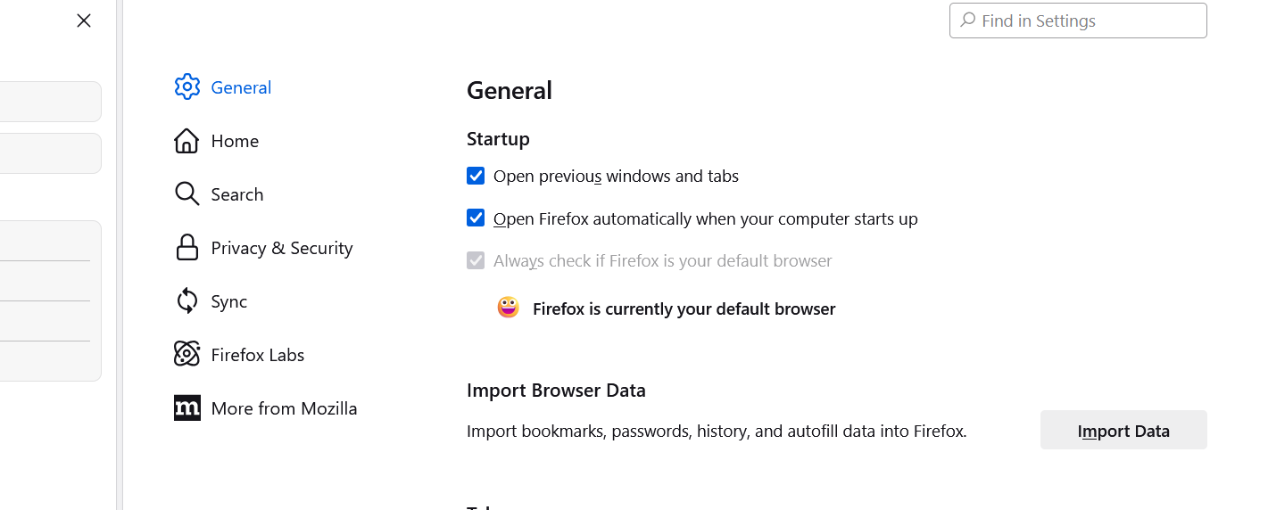Click the Import Data button
The image size is (1268, 510).
[x=1123, y=430]
